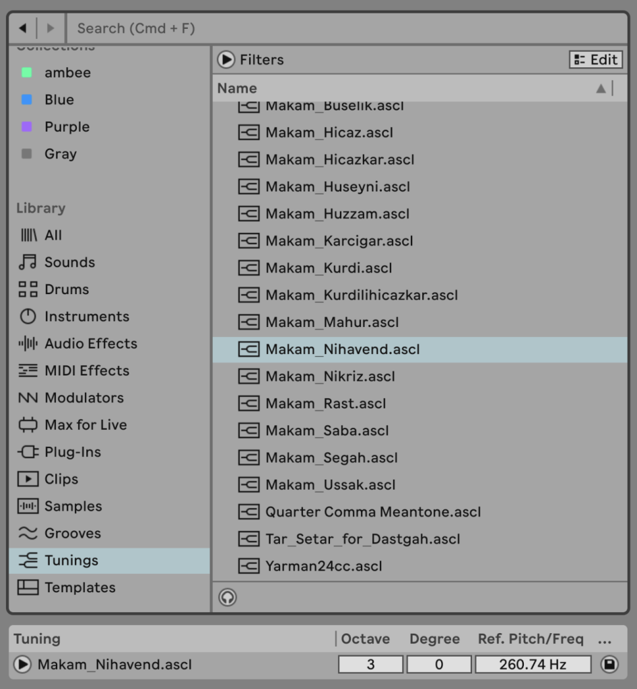Expand the tuning section triangle for Makam_Nihavend
Viewport: 637px width, 689px height.
(x=22, y=665)
